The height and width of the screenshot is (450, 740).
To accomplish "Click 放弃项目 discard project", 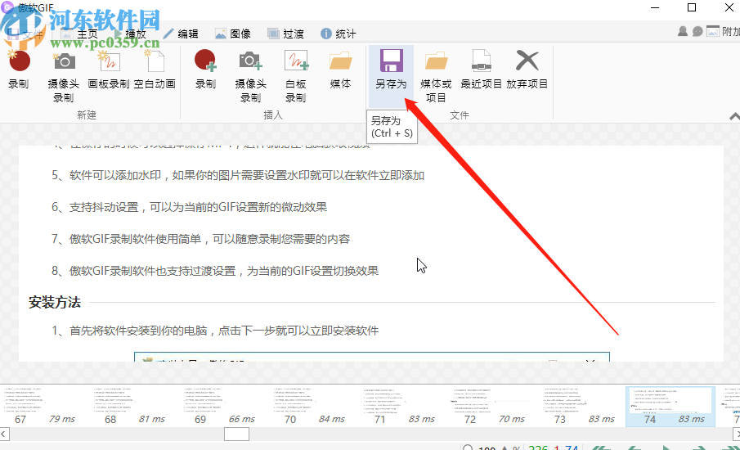I will (x=527, y=70).
